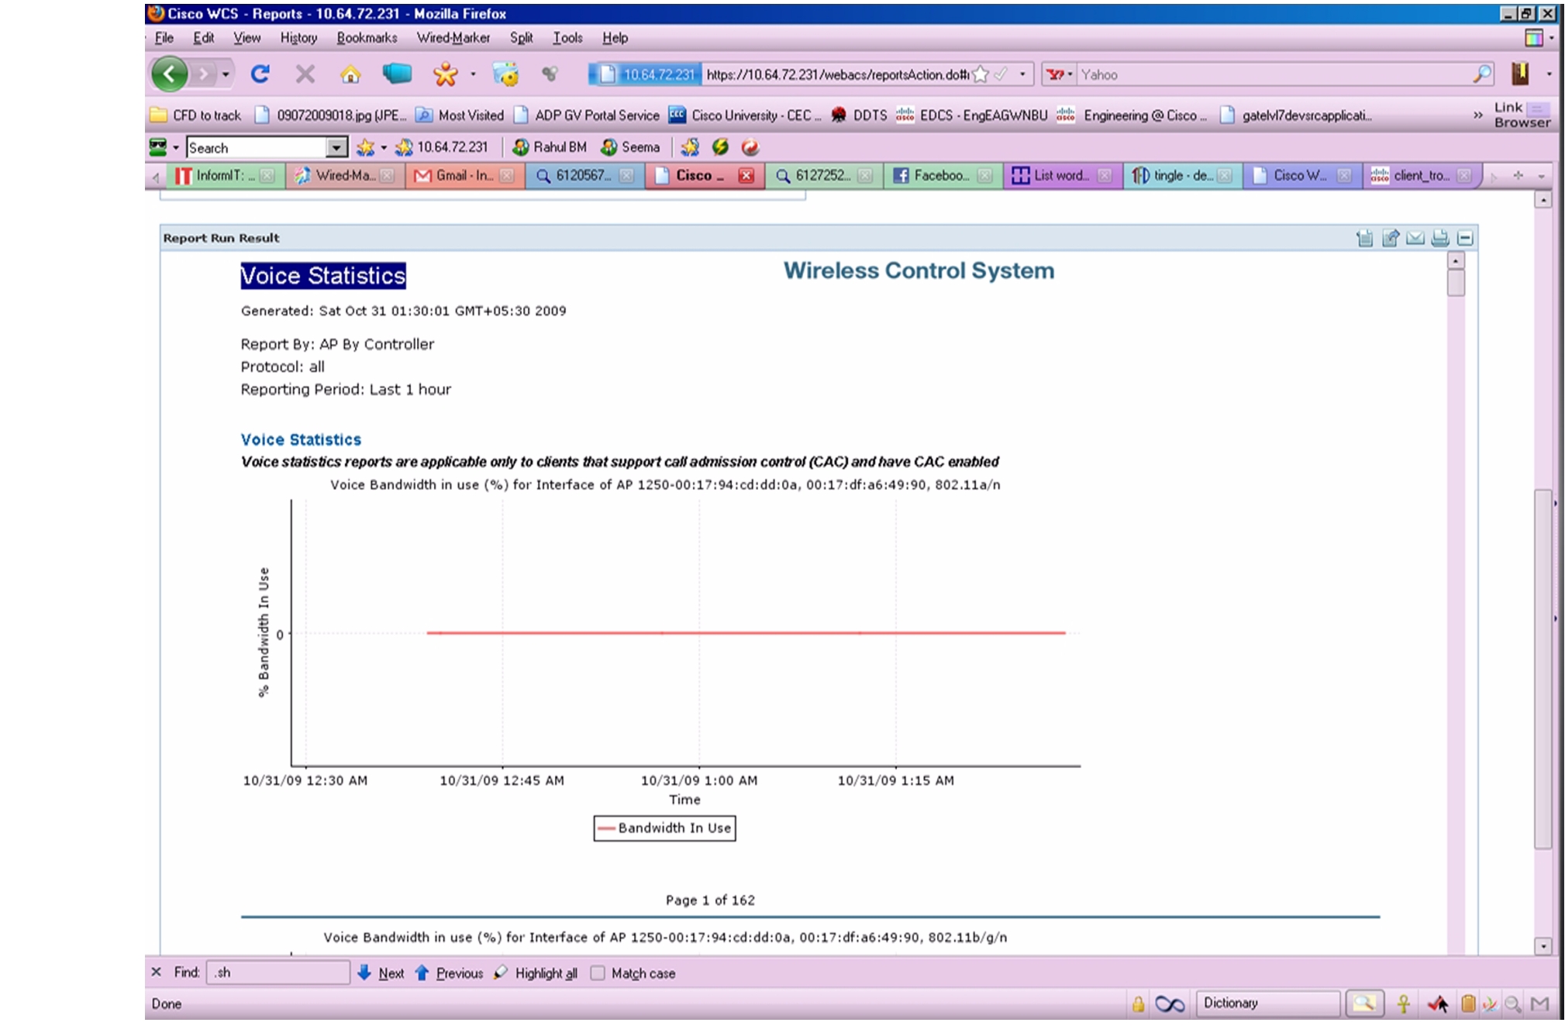1565x1026 pixels.
Task: Click the magnifier icon in Yahoo search box
Action: pos(1481,74)
